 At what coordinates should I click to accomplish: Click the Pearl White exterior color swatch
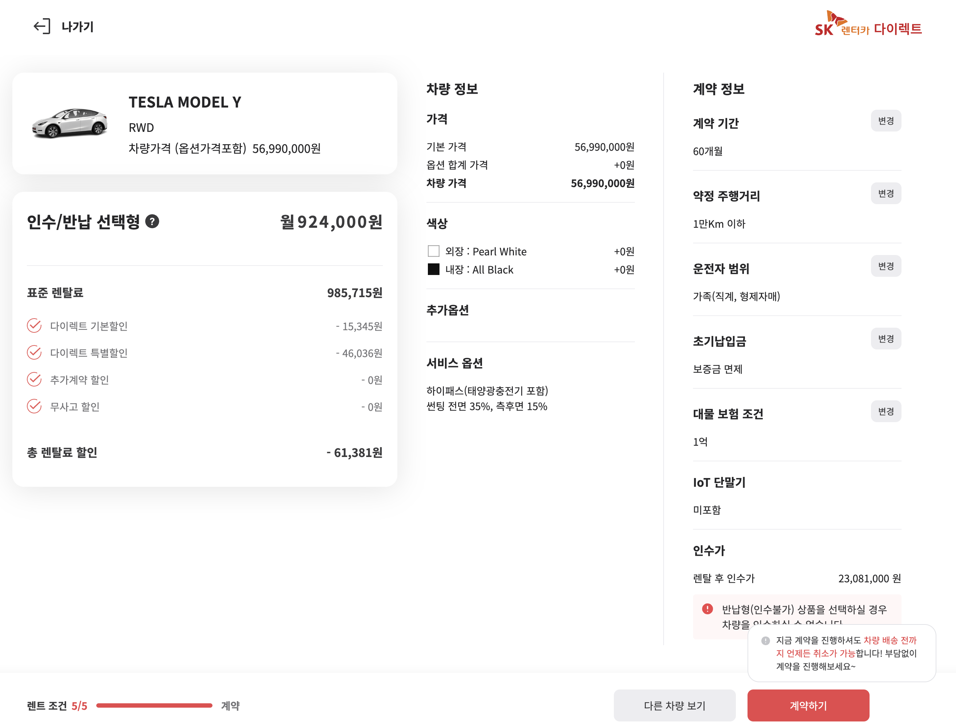pyautogui.click(x=433, y=251)
